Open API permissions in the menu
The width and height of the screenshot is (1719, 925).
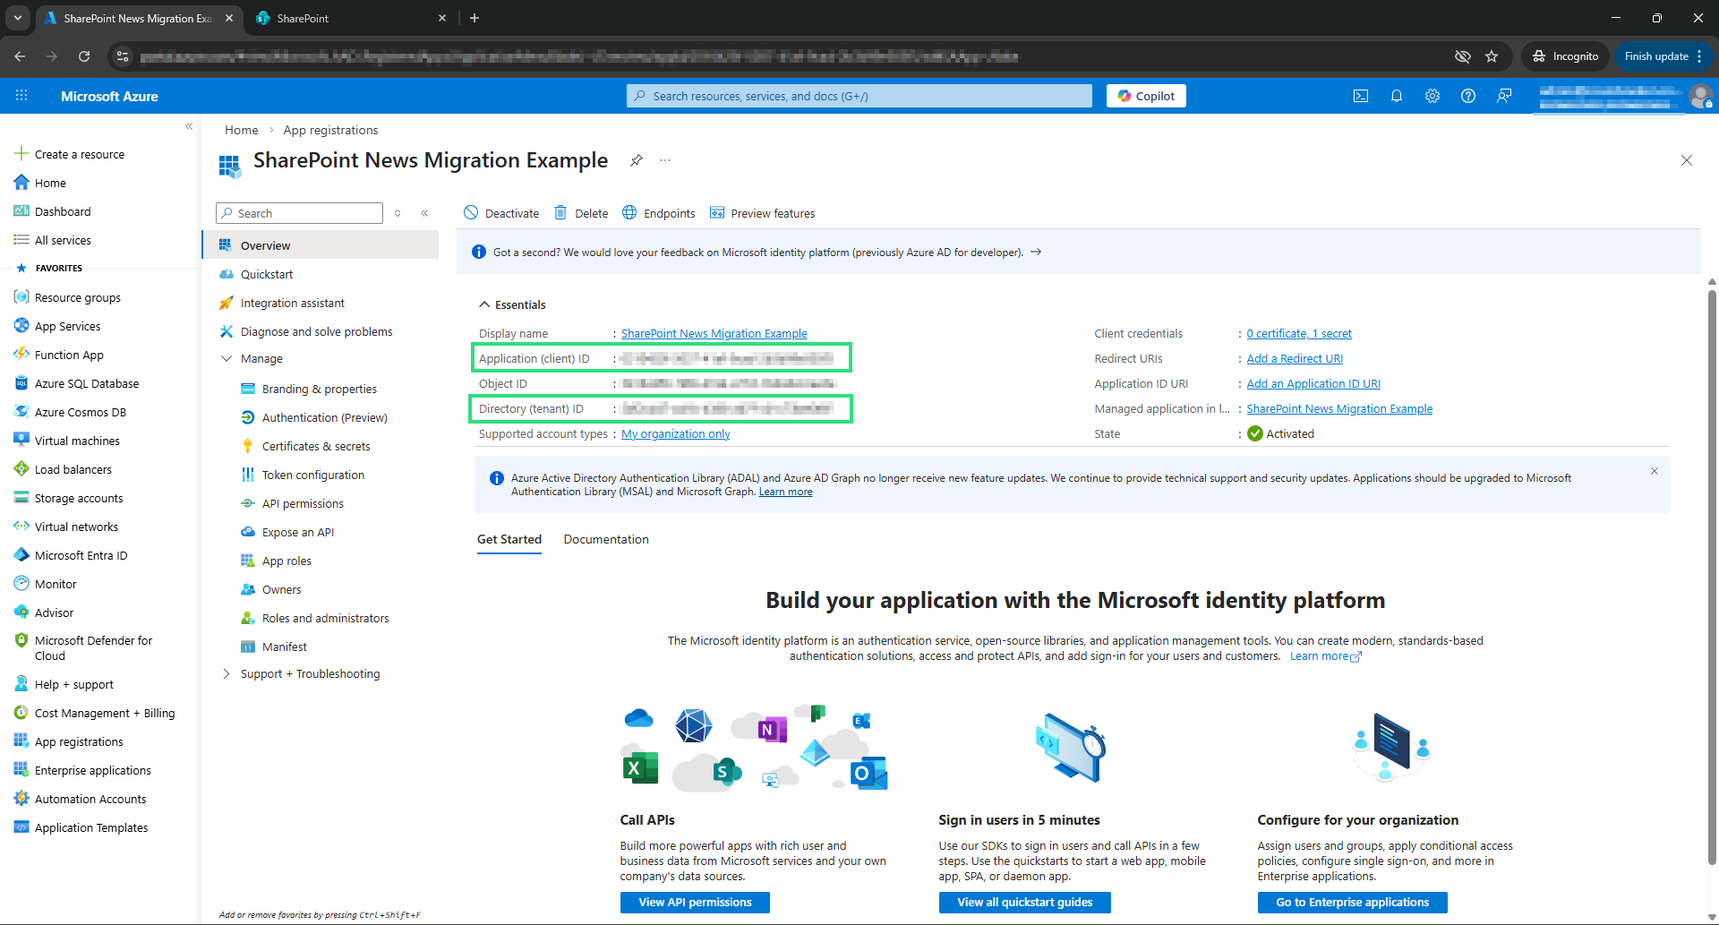303,503
